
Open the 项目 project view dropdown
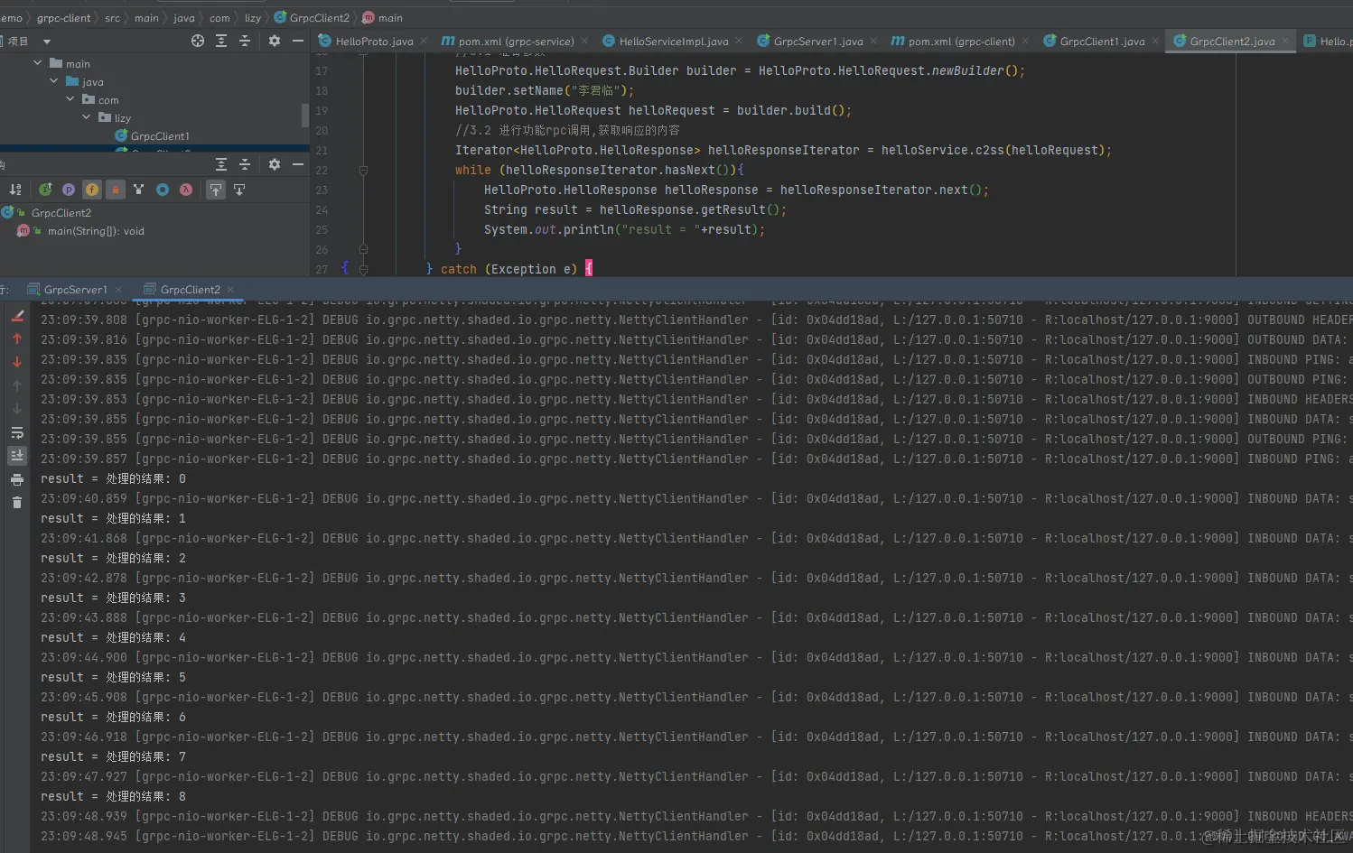click(47, 42)
